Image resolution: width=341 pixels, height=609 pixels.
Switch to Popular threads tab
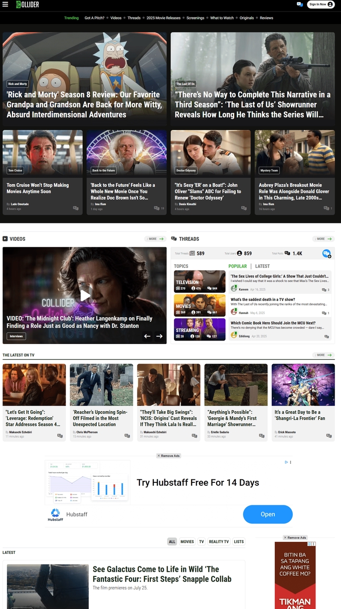238,266
